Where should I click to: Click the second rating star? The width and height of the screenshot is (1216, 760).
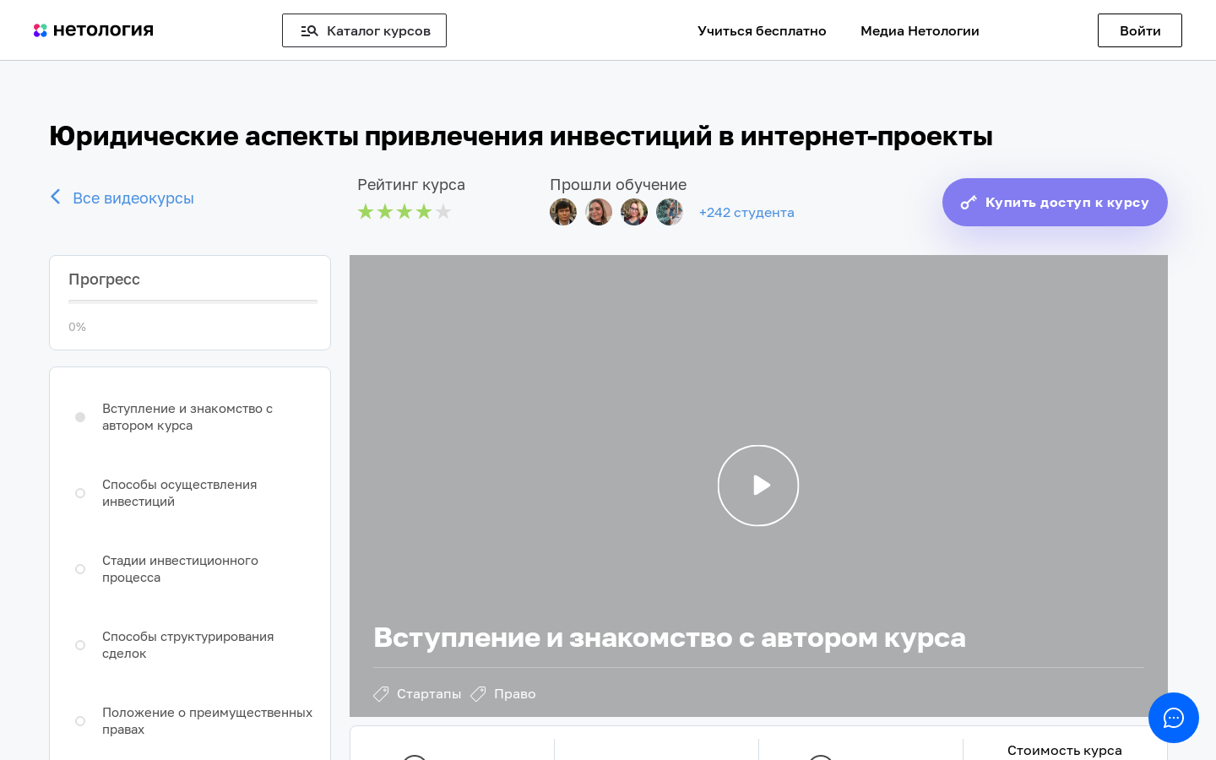coord(385,212)
